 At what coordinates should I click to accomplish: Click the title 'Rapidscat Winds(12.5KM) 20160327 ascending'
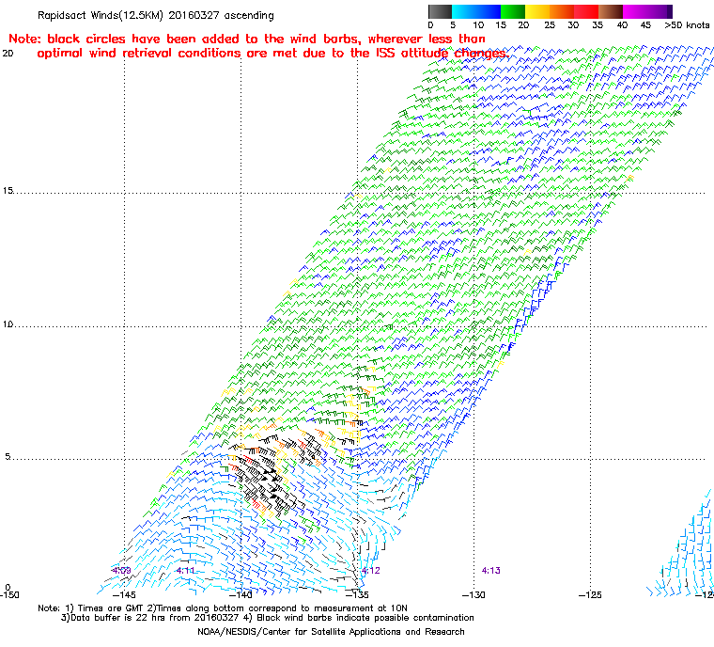point(156,15)
